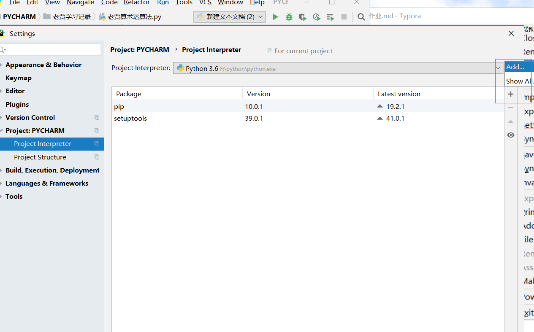
Task: Click the settings search field
Action: point(50,50)
